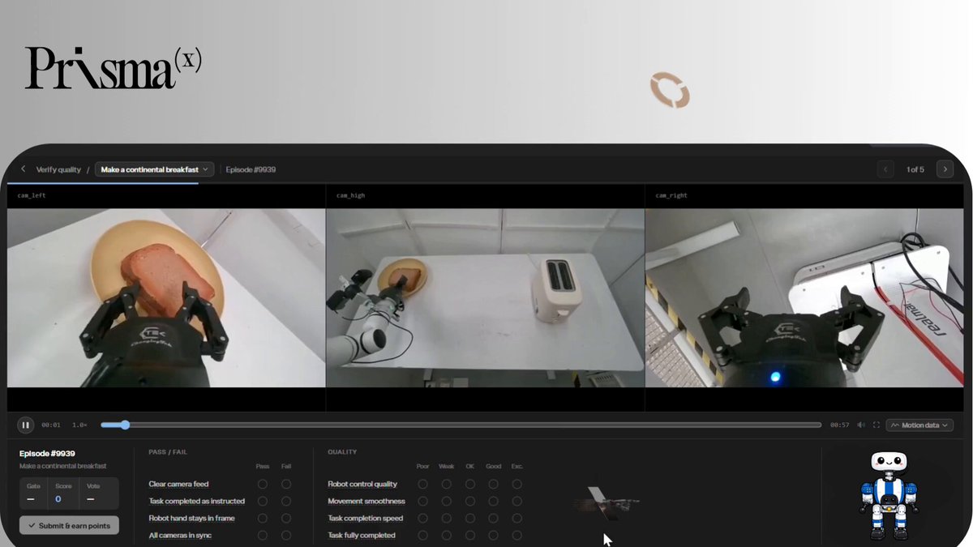Click the Gate value box
Viewport: 973px width, 547px height.
point(33,494)
